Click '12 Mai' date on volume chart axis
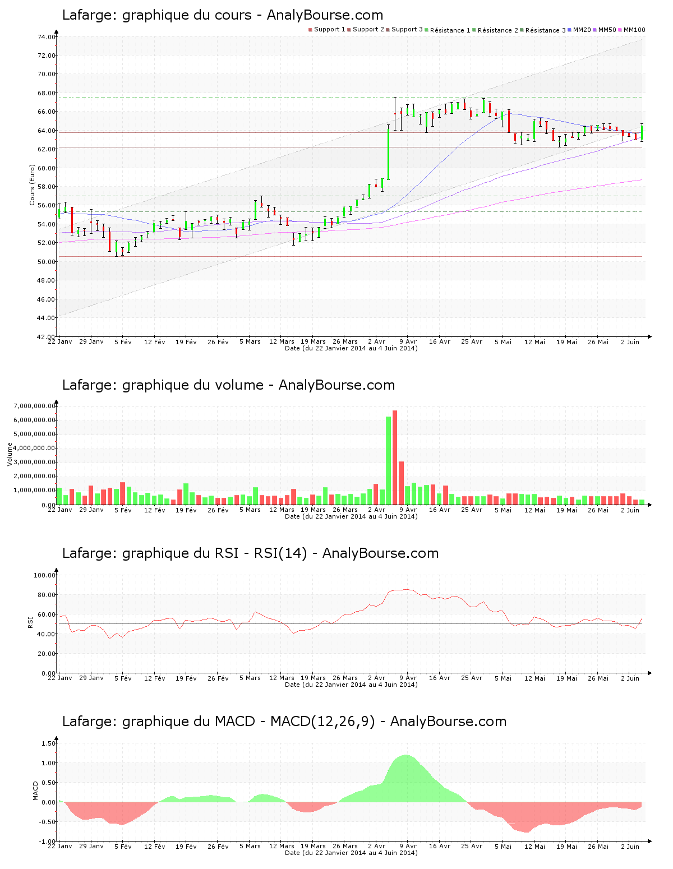Screen dimensions: 673x869 tap(534, 510)
